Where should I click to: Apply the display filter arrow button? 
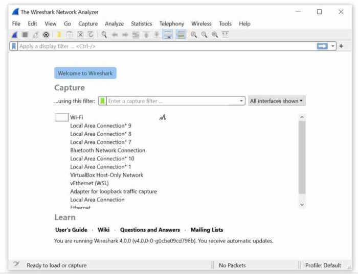322,46
